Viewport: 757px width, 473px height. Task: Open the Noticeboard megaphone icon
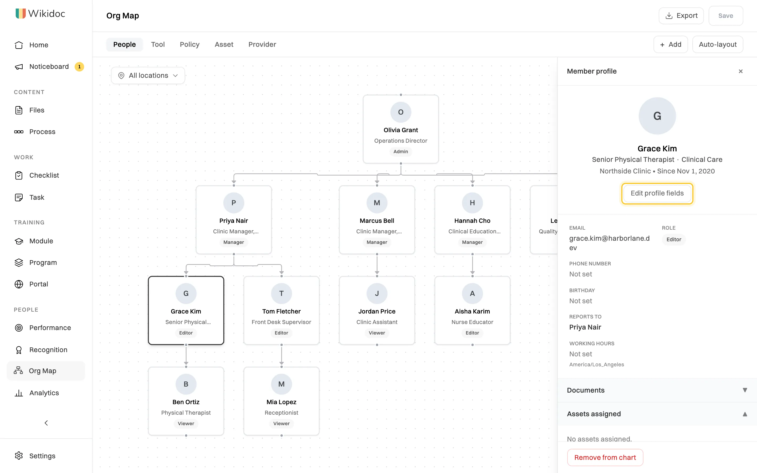coord(19,67)
